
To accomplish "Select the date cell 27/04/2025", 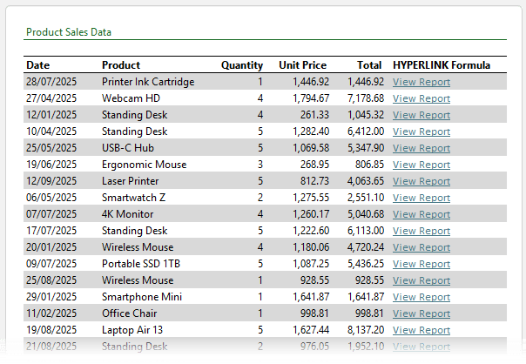I will (x=51, y=98).
